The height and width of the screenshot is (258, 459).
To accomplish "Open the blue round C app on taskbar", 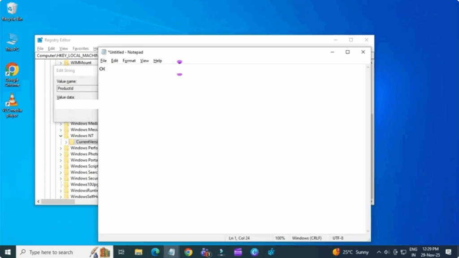I will point(255,252).
